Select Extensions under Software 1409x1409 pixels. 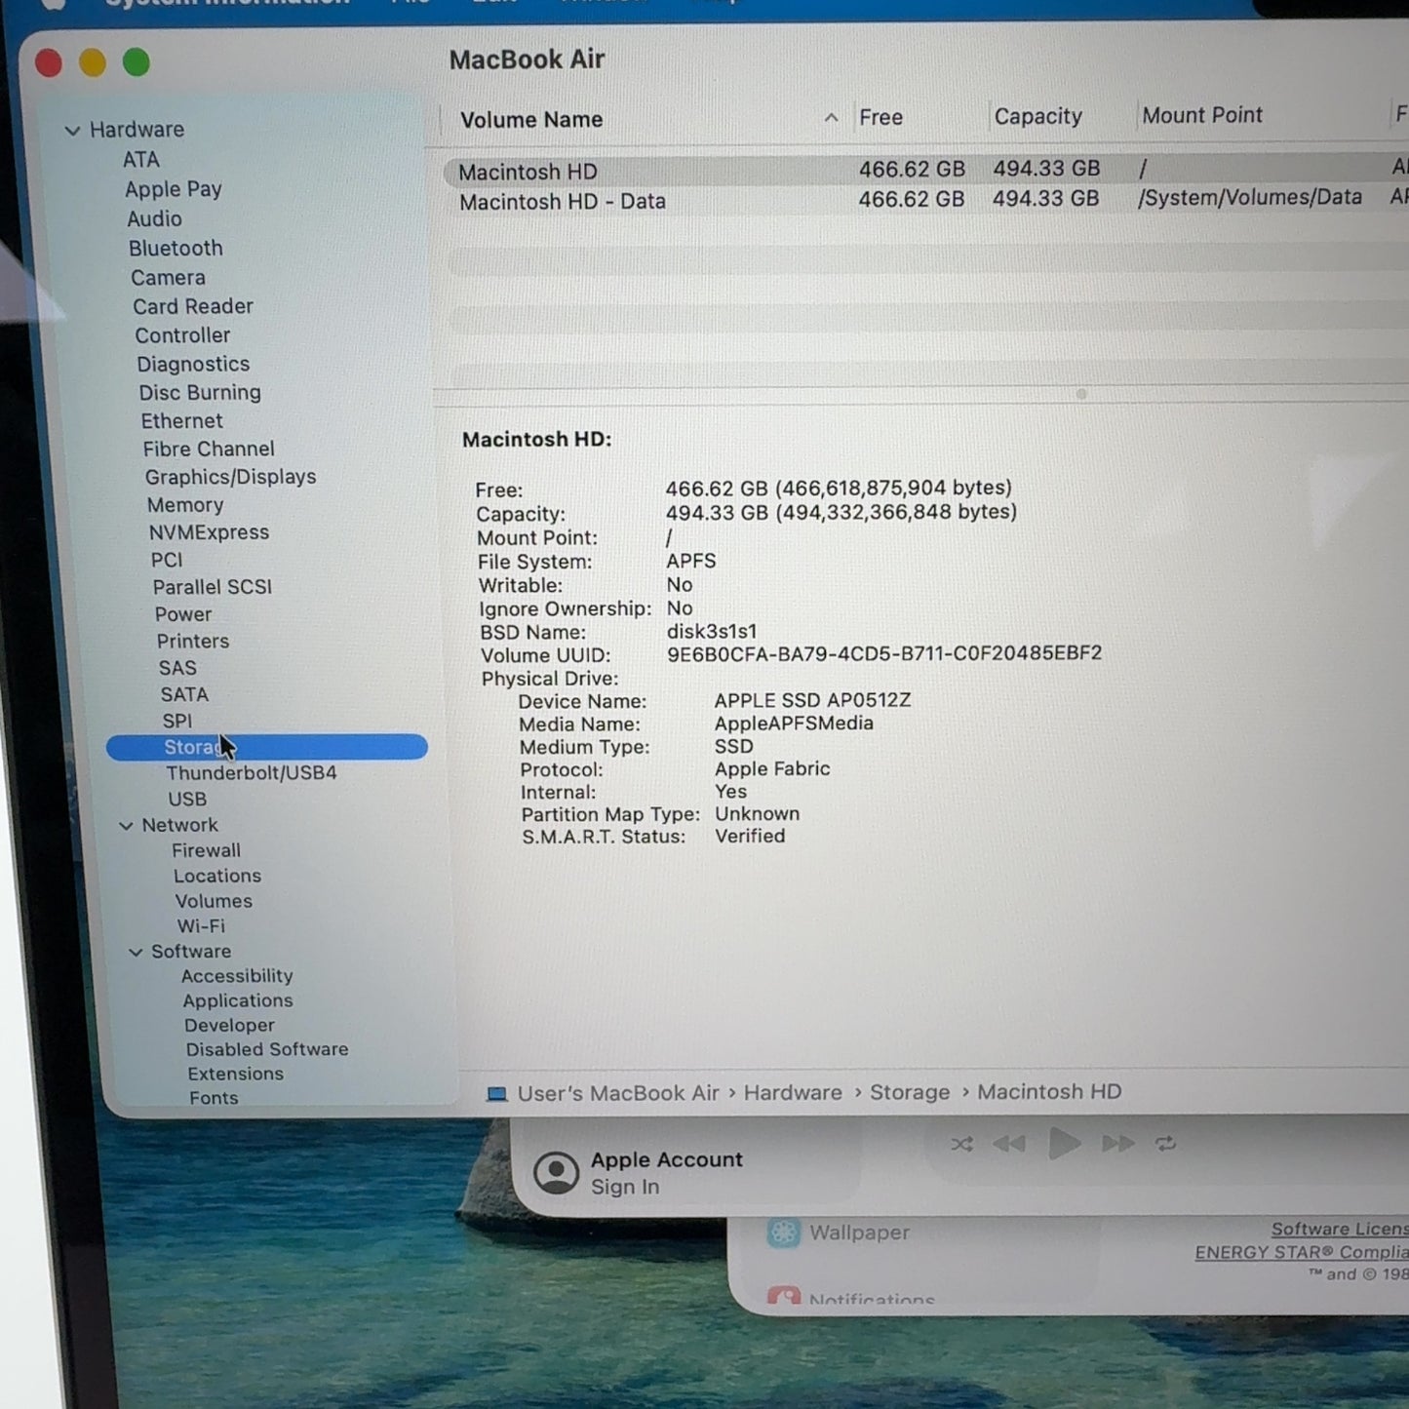pyautogui.click(x=236, y=1075)
